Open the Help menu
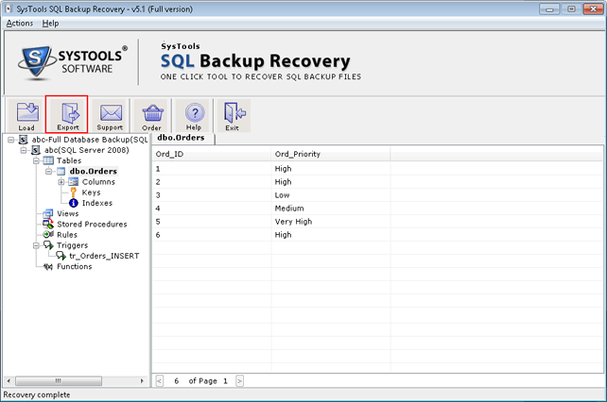607x402 pixels. (x=50, y=24)
